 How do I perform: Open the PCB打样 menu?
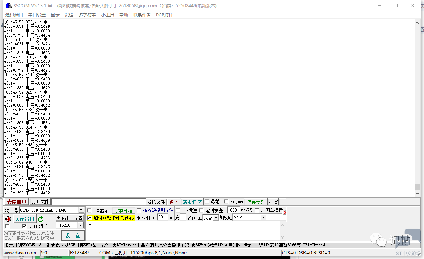pos(164,15)
